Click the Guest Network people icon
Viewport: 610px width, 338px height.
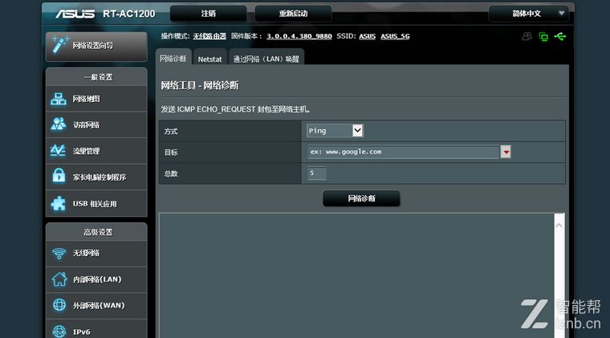tap(59, 124)
